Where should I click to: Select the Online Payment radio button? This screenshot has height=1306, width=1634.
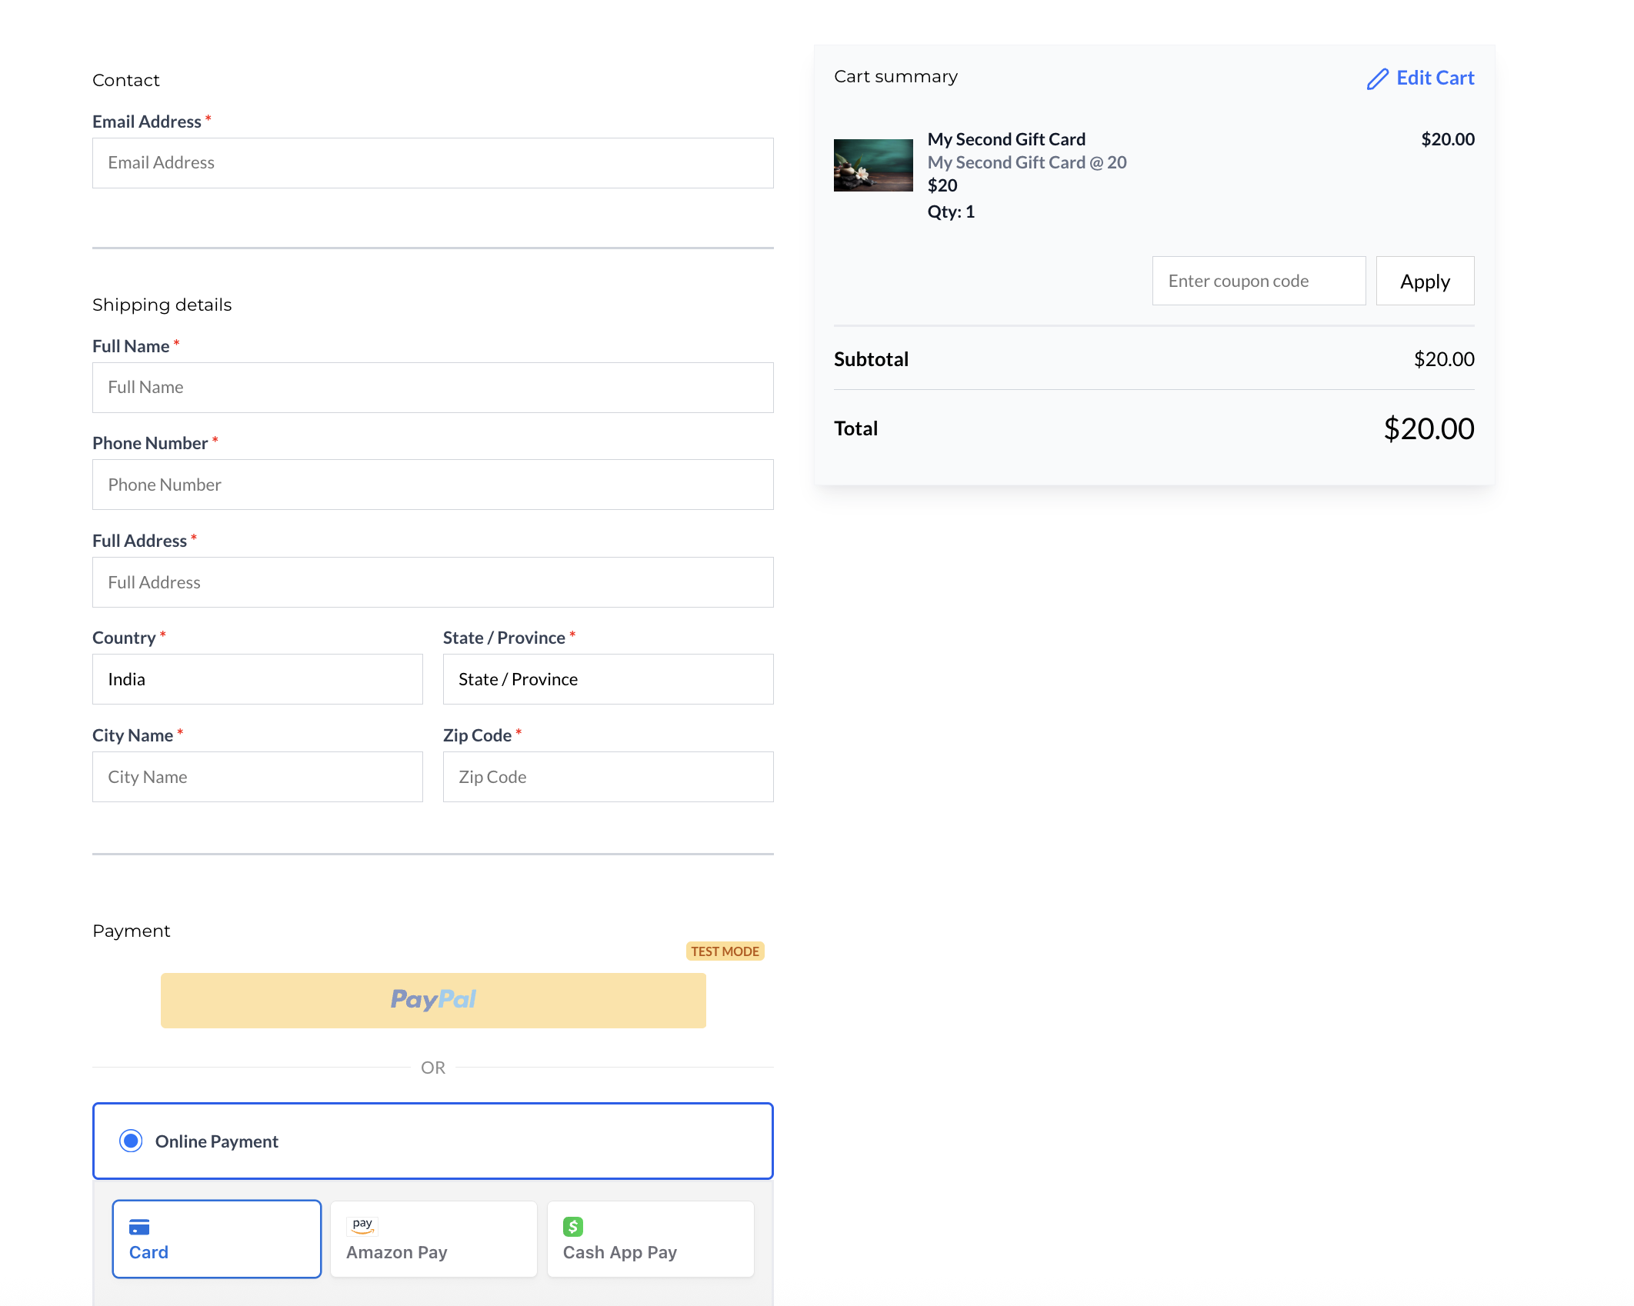(131, 1141)
